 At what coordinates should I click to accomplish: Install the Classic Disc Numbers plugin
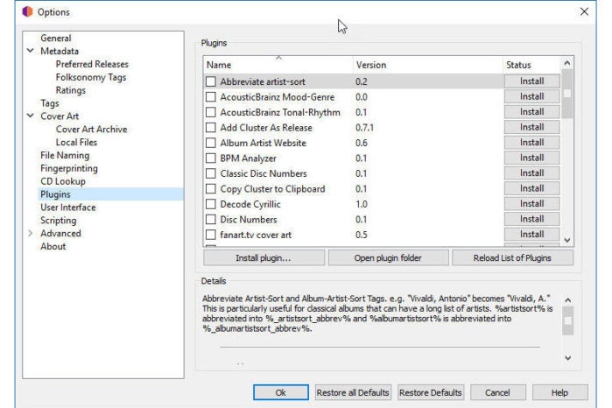point(532,173)
